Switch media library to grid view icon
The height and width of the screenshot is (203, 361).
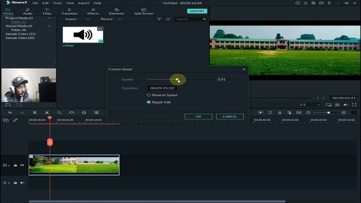[168, 19]
